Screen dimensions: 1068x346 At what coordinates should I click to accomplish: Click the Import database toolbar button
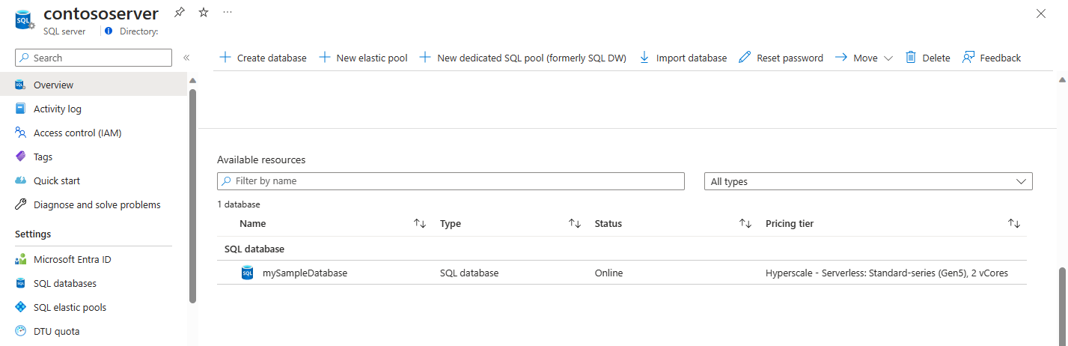click(683, 58)
